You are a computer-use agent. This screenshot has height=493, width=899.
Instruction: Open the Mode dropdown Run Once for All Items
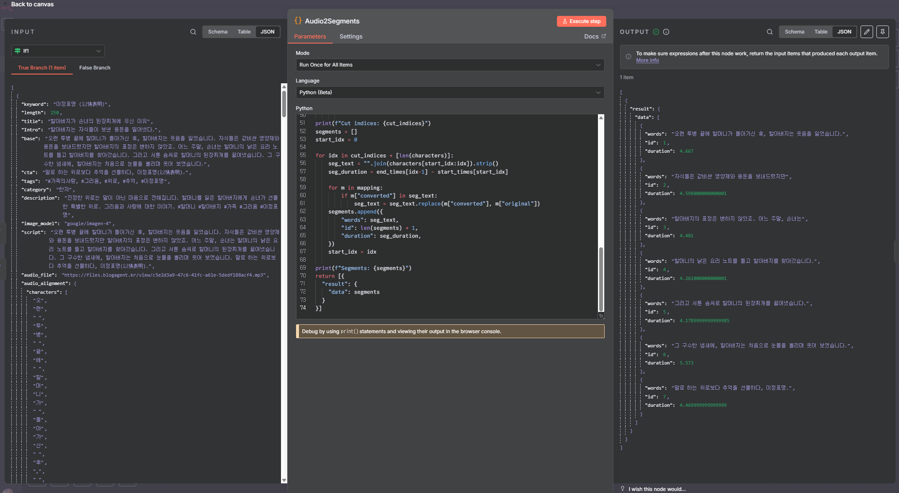449,65
